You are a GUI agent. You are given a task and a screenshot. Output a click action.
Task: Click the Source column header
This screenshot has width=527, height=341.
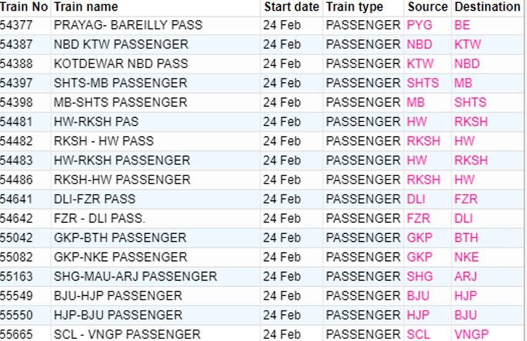pyautogui.click(x=427, y=7)
